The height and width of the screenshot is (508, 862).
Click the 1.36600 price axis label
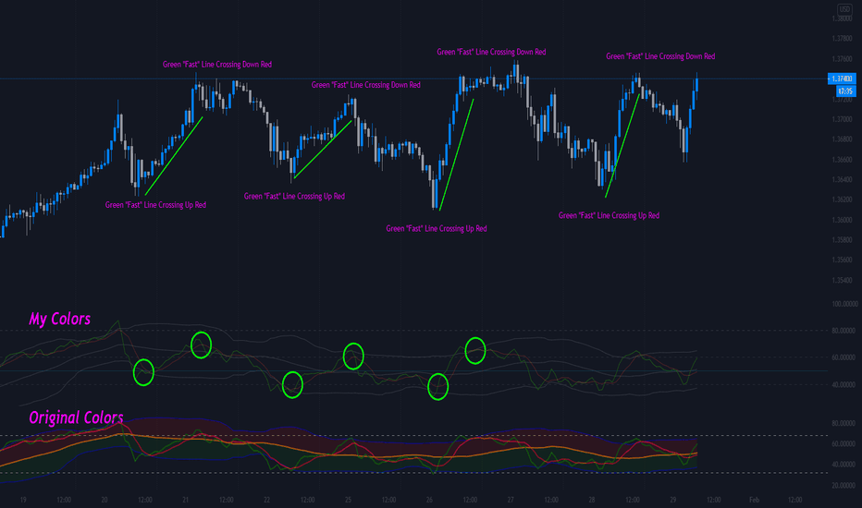click(x=842, y=160)
